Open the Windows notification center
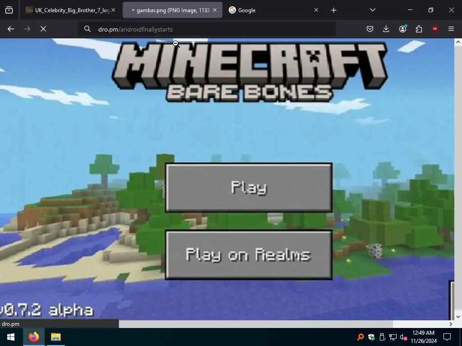The image size is (462, 346). click(447, 337)
